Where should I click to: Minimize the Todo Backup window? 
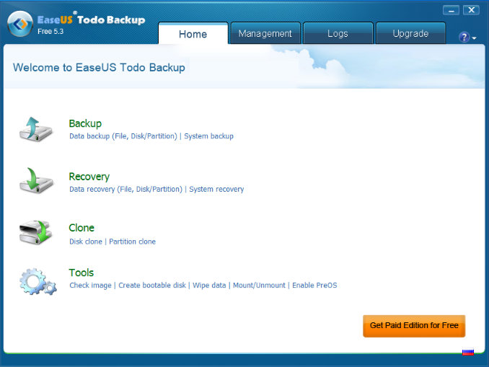click(451, 10)
